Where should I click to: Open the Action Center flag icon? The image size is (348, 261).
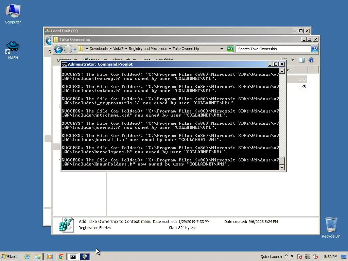[299, 257]
